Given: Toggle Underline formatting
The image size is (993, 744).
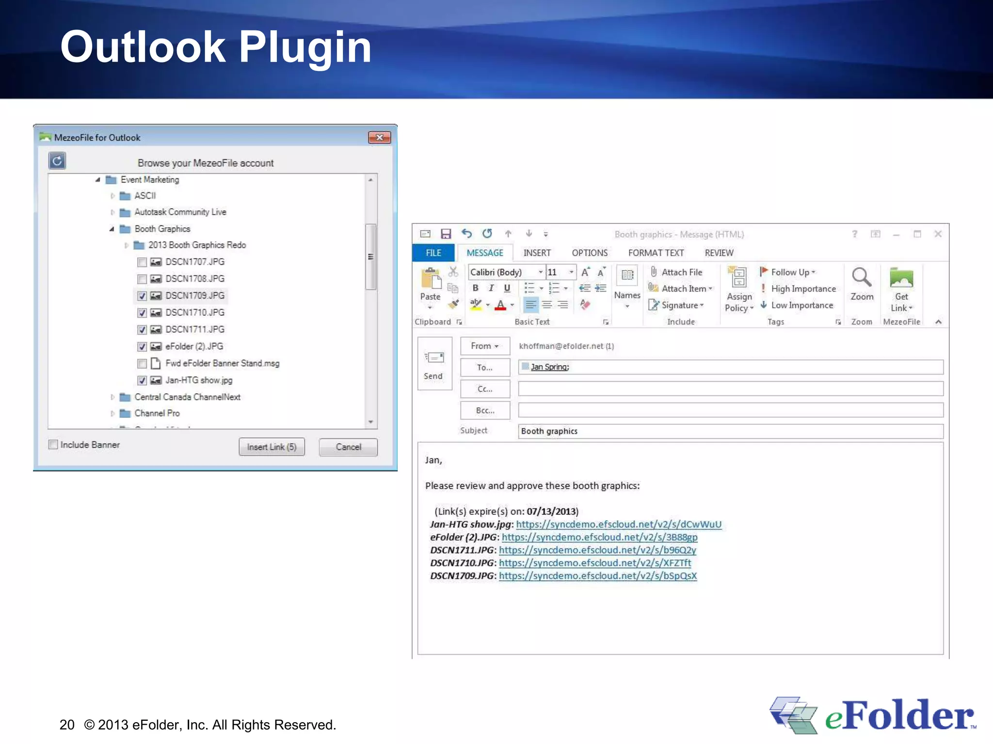Looking at the screenshot, I should (x=507, y=288).
